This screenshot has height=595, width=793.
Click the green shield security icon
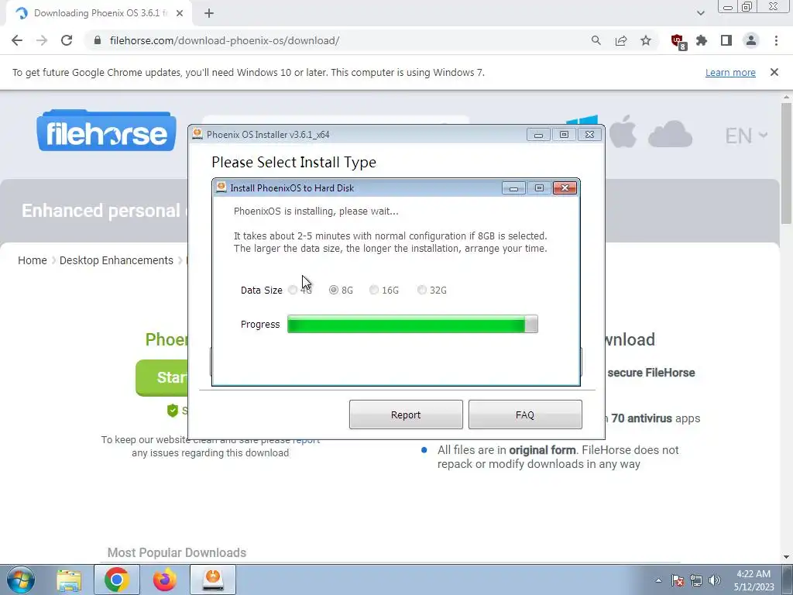[173, 411]
